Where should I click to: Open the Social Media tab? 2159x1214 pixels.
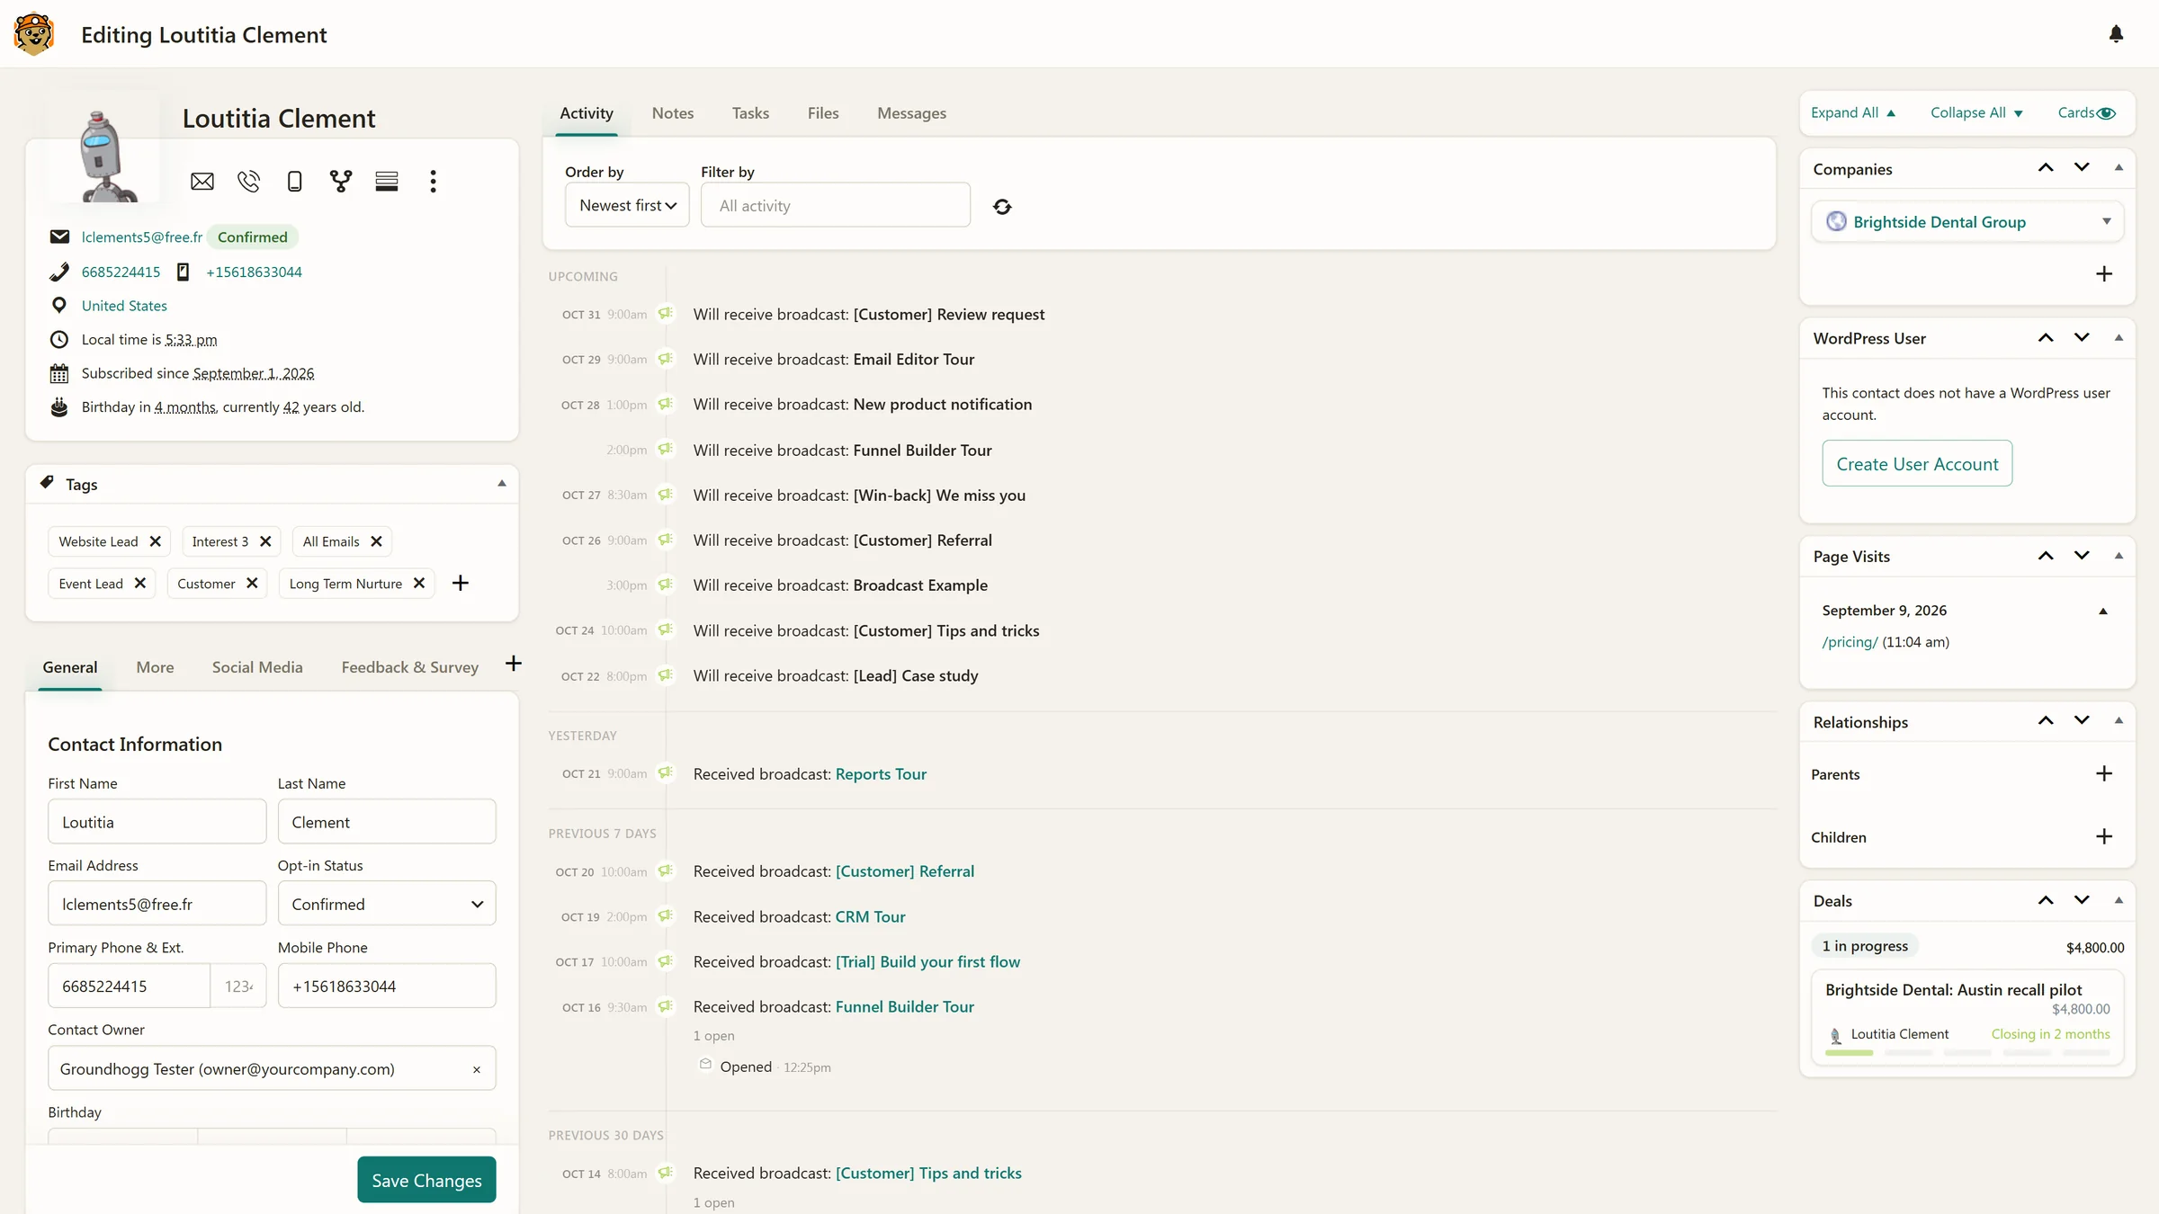(x=257, y=667)
